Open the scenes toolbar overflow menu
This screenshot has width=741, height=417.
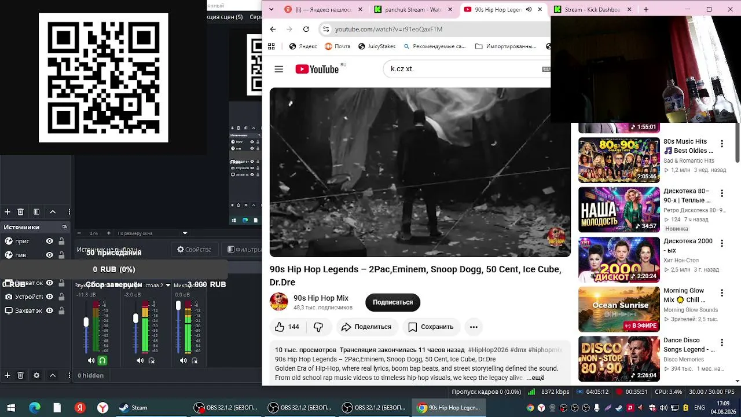pyautogui.click(x=69, y=212)
